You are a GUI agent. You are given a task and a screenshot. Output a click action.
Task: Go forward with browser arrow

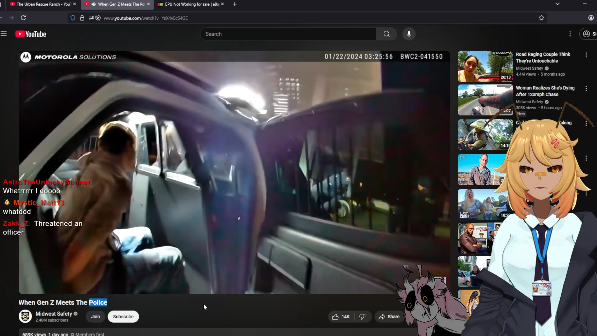coord(12,18)
